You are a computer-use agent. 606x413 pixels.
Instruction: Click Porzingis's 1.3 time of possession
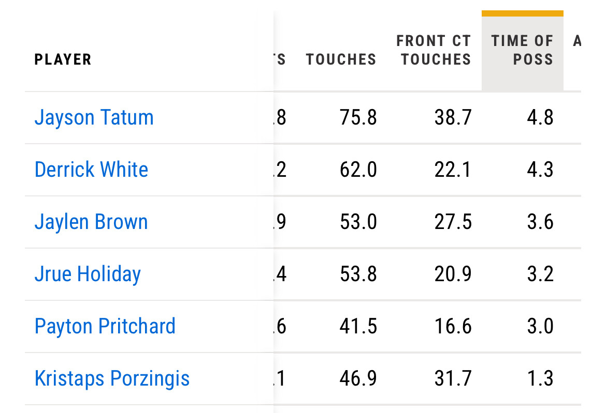tap(540, 379)
